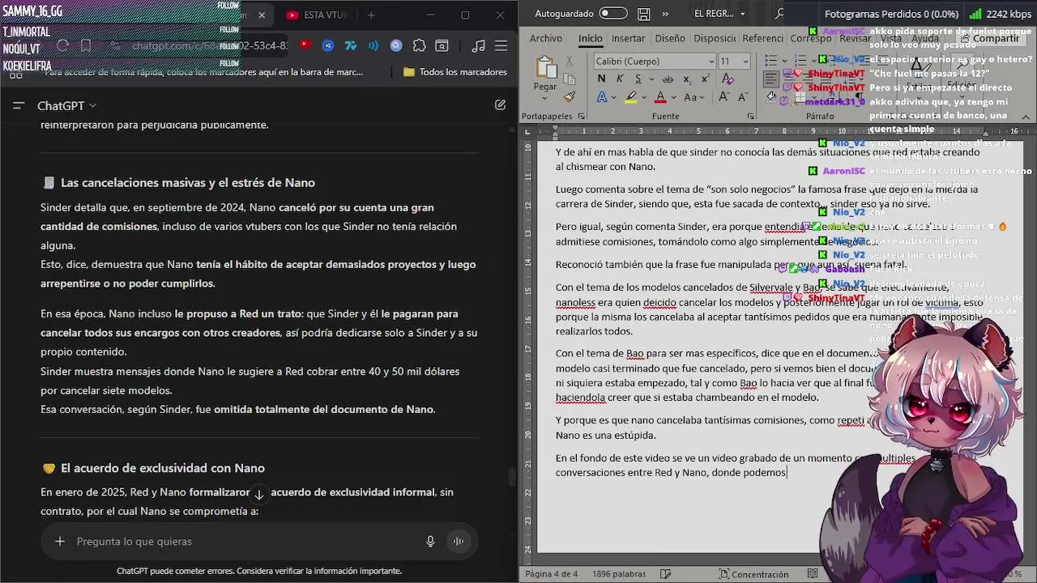Viewport: 1037px width, 583px height.
Task: Toggle left text alignment in Word
Action: coord(770,79)
